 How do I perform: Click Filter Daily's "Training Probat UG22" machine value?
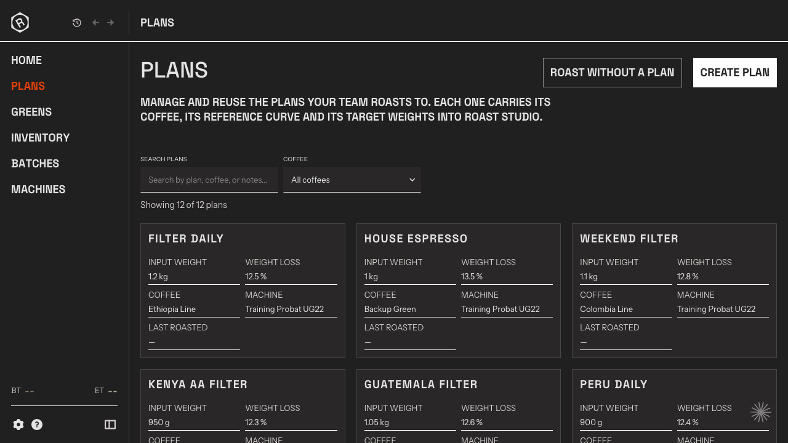pos(284,309)
